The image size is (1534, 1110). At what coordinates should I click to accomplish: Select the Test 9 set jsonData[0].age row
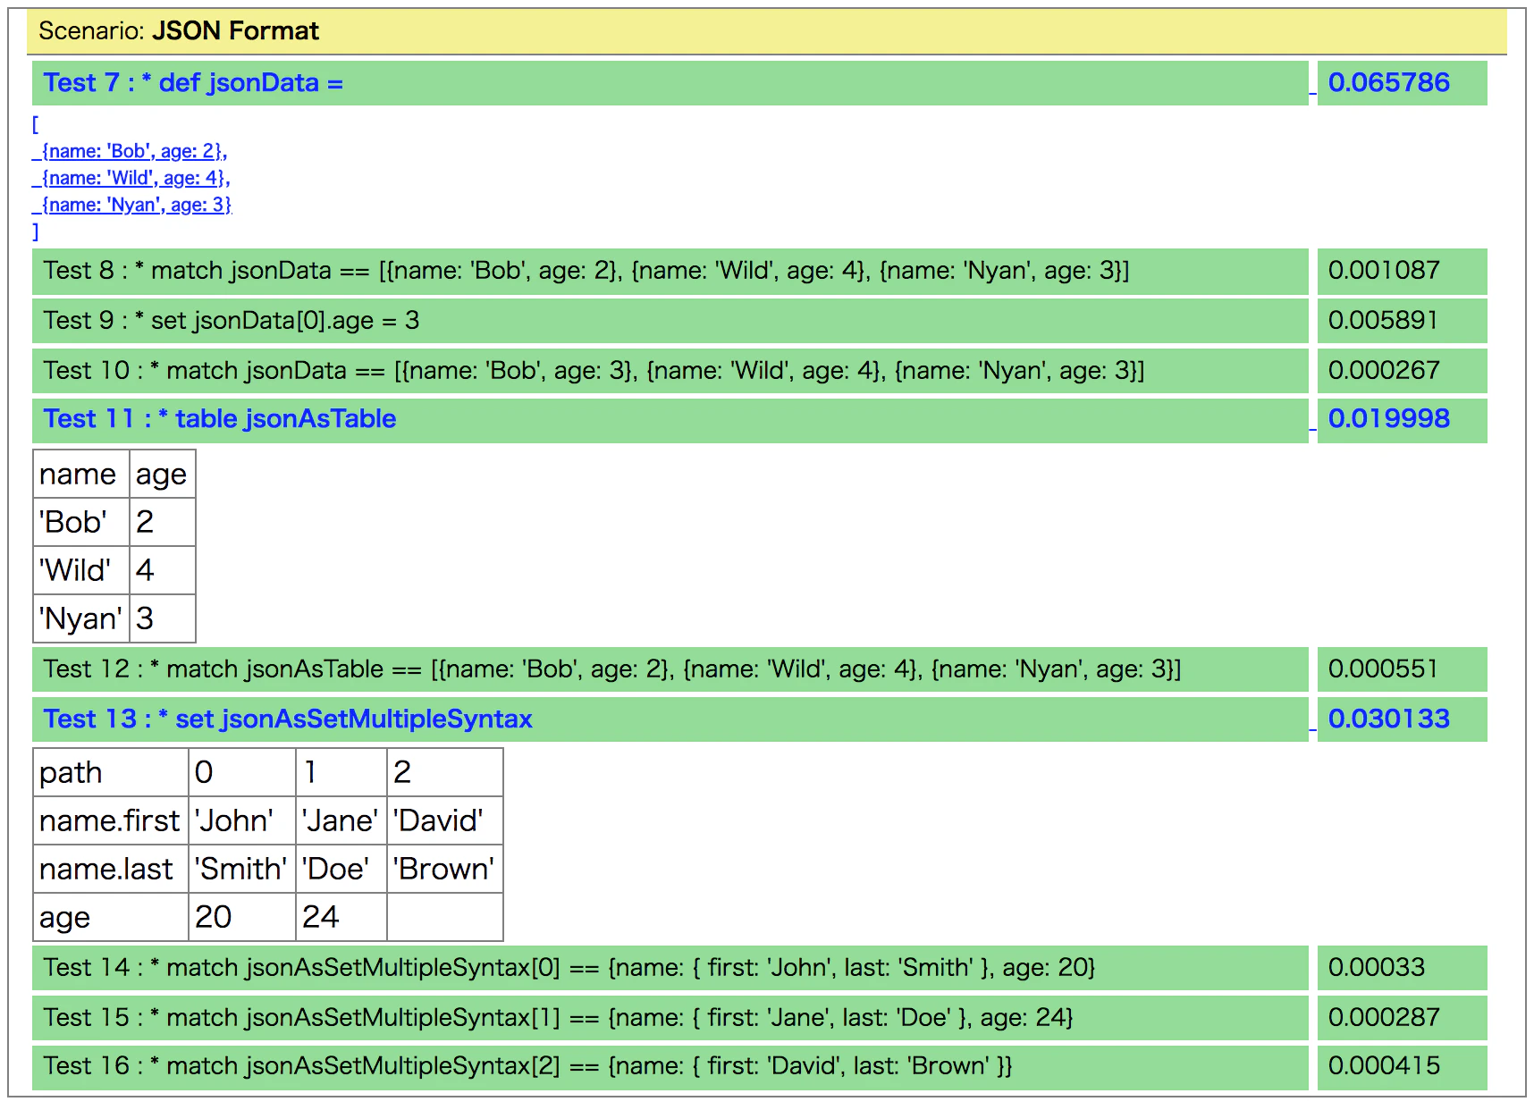click(670, 321)
